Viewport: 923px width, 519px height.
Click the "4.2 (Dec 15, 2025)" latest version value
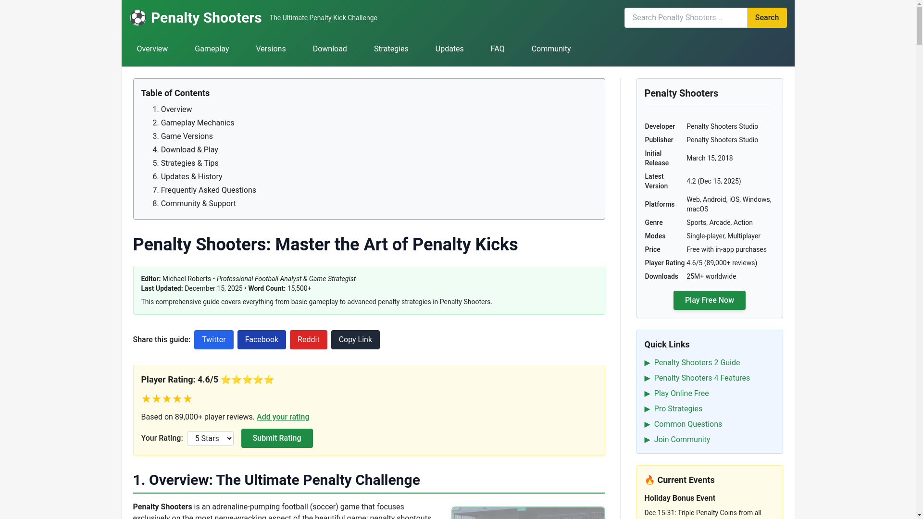coord(713,181)
